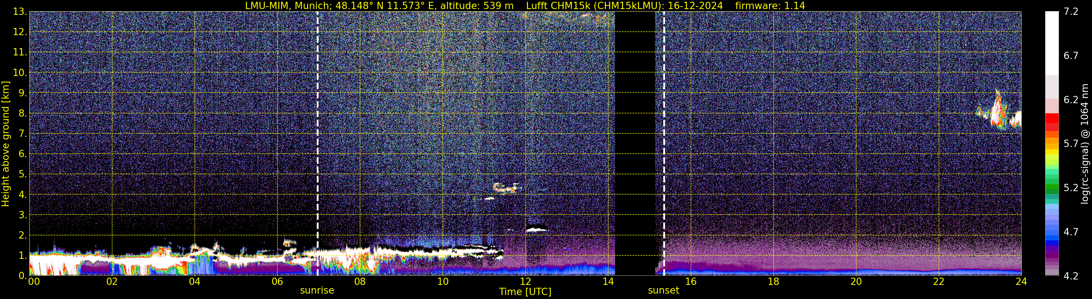Image resolution: width=1092 pixels, height=299 pixels.
Task: Click the '8.' height tick label
Action: pos(23,114)
